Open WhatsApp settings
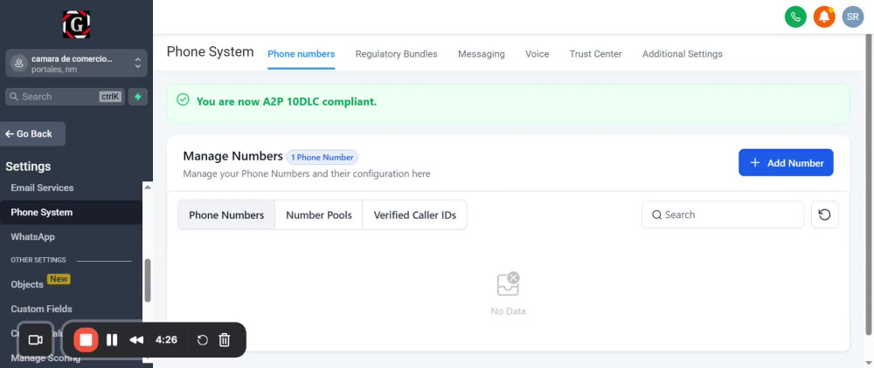The height and width of the screenshot is (368, 874). point(33,237)
